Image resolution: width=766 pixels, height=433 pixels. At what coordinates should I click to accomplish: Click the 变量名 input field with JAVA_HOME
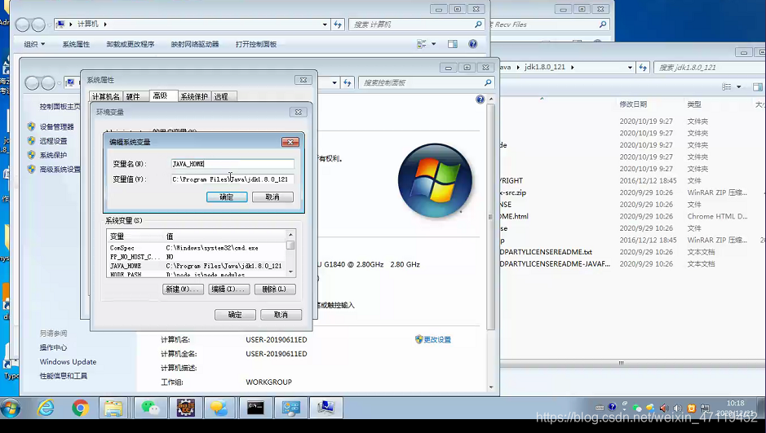click(x=232, y=164)
